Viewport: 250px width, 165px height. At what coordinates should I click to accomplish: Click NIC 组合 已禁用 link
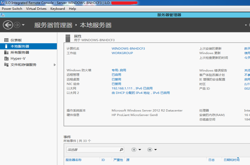pos(116,84)
